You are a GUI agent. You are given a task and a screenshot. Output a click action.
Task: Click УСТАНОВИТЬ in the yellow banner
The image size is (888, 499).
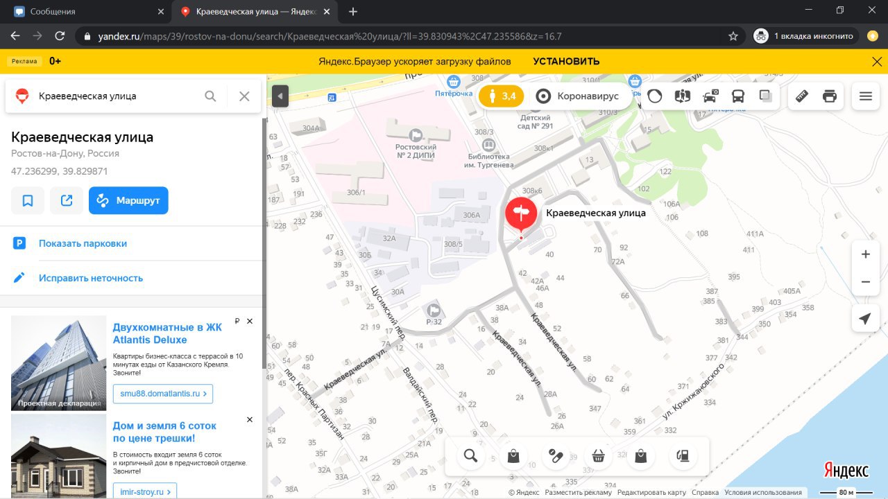566,61
